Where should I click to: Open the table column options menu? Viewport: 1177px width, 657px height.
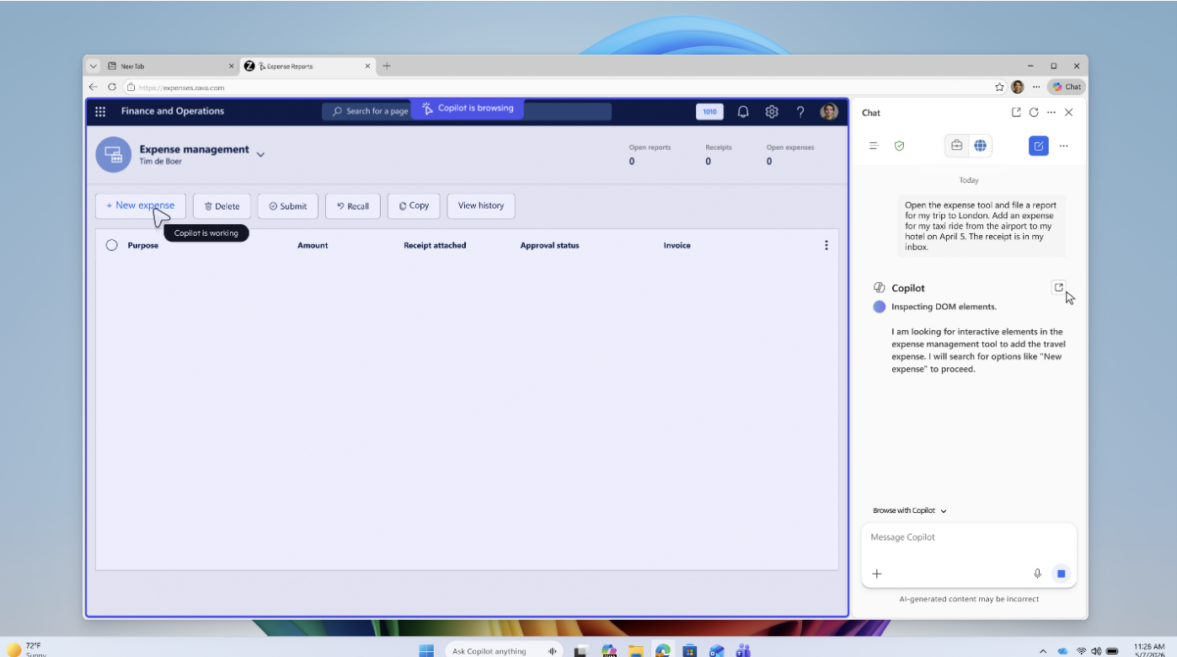[x=826, y=245]
